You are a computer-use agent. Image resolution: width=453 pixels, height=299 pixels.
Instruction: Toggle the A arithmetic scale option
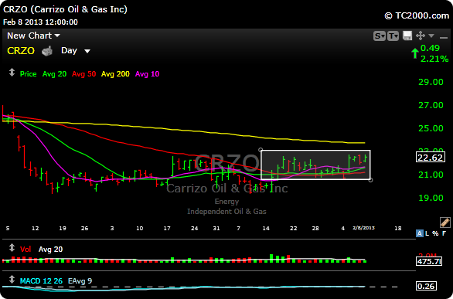point(420,233)
